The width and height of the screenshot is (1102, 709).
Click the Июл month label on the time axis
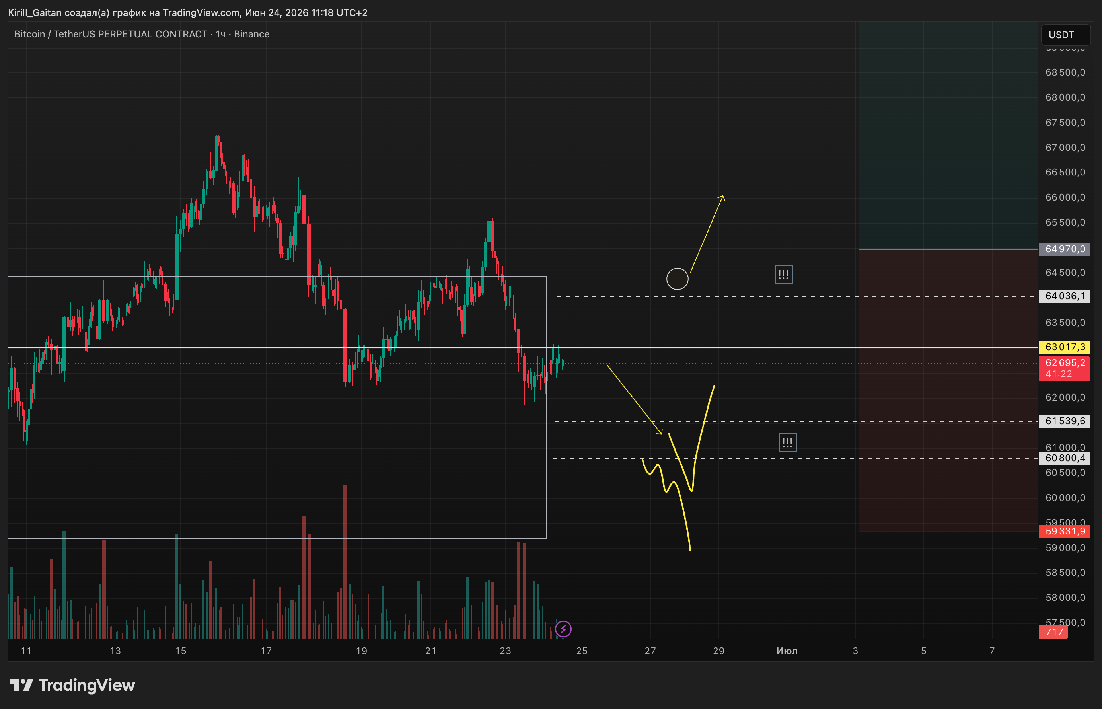[787, 651]
